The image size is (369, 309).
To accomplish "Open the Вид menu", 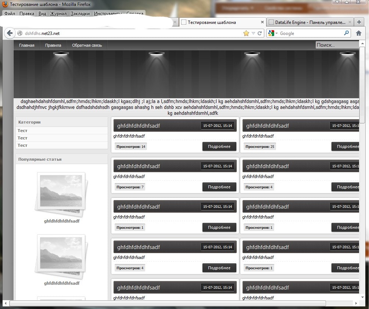I will tap(42, 13).
